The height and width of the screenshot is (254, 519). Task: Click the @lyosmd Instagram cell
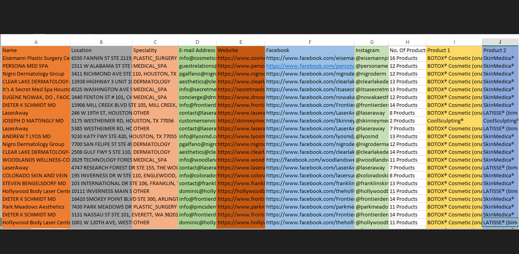tap(371, 137)
